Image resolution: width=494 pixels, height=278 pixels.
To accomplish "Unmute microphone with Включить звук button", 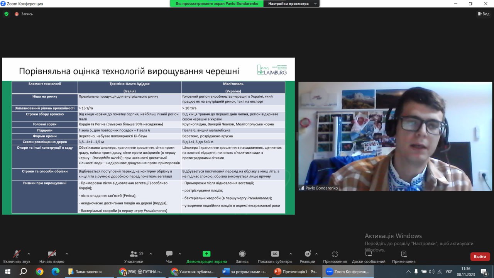I will (17, 257).
